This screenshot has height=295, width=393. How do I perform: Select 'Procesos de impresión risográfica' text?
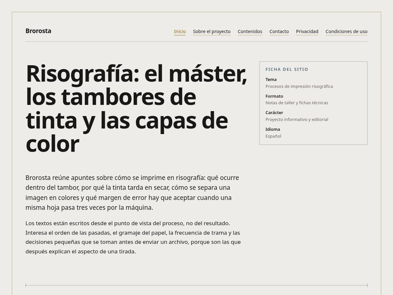[299, 86]
